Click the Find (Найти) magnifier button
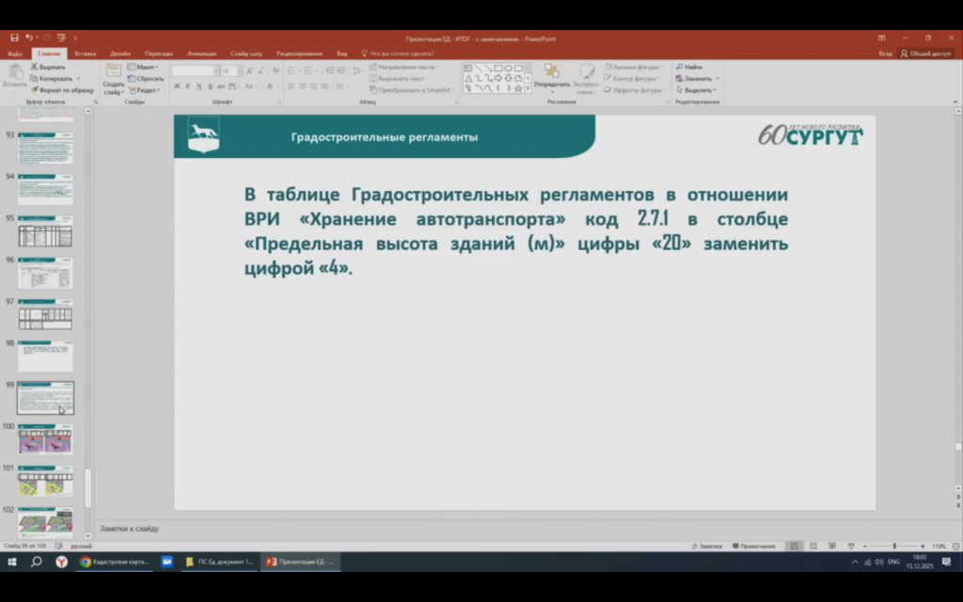The width and height of the screenshot is (963, 602). [688, 68]
